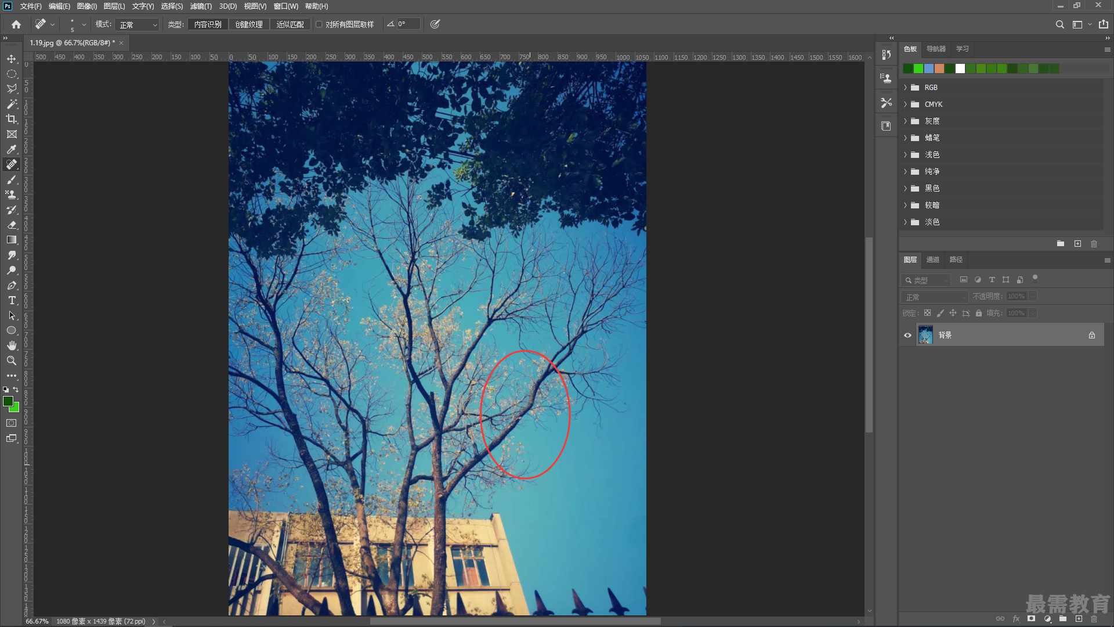1114x627 pixels.
Task: Select the History Brush tool
Action: [x=12, y=210]
